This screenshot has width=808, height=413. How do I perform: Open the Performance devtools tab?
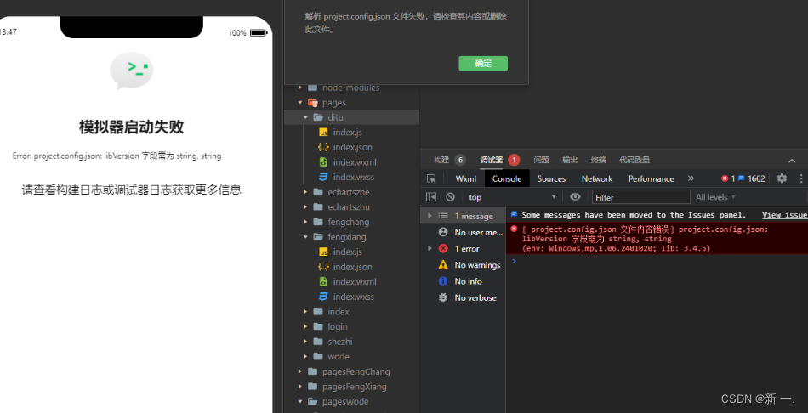pyautogui.click(x=651, y=178)
